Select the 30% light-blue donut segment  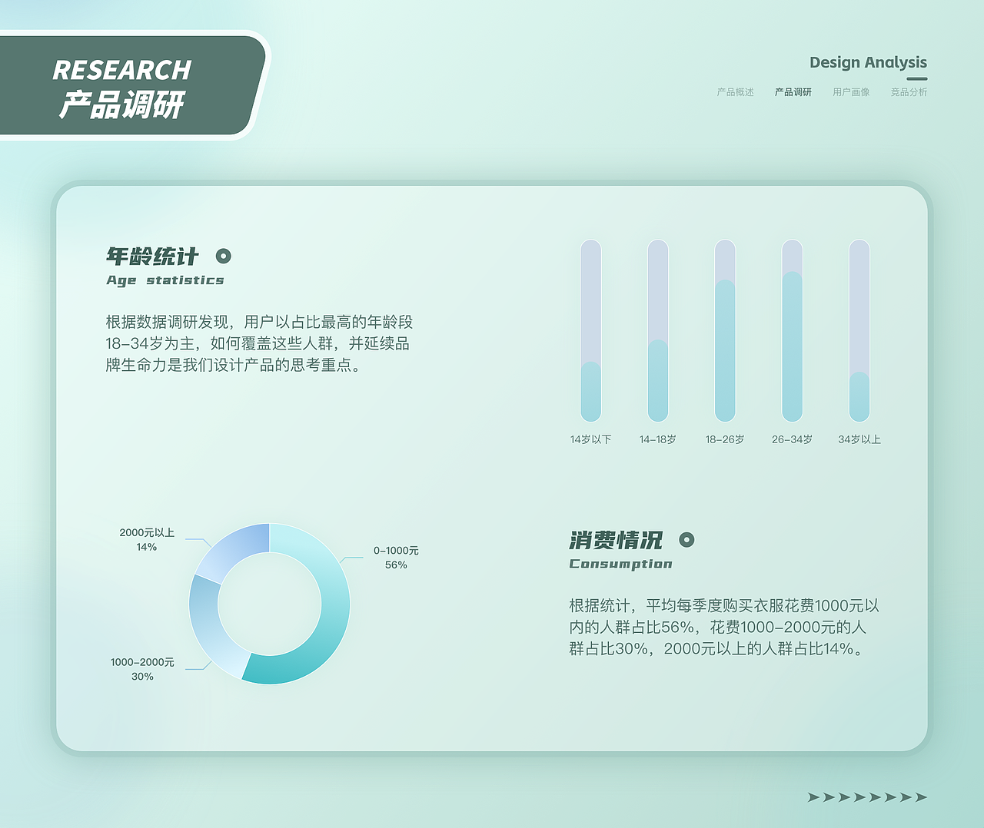208,630
